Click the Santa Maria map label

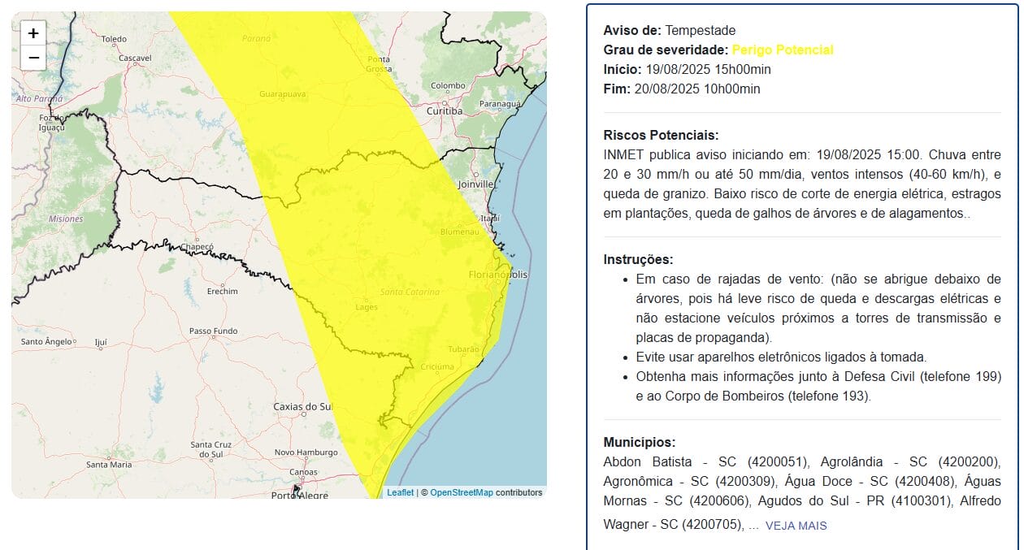point(109,465)
